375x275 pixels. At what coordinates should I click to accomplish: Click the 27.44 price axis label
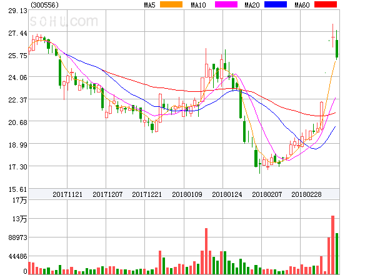point(17,33)
